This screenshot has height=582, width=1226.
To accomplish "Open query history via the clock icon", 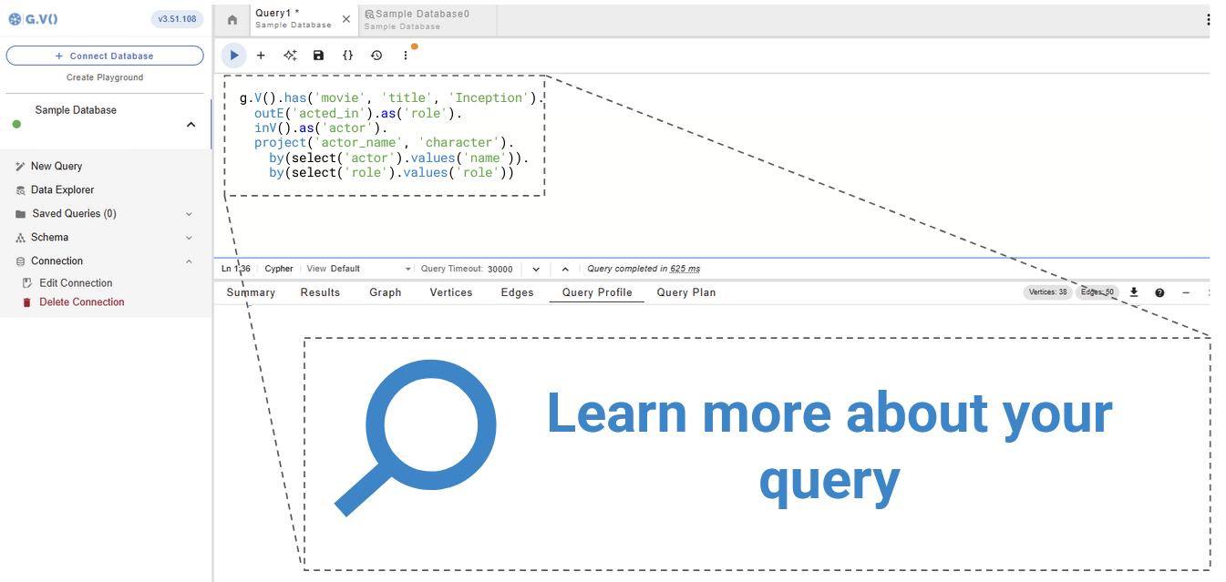I will 376,55.
